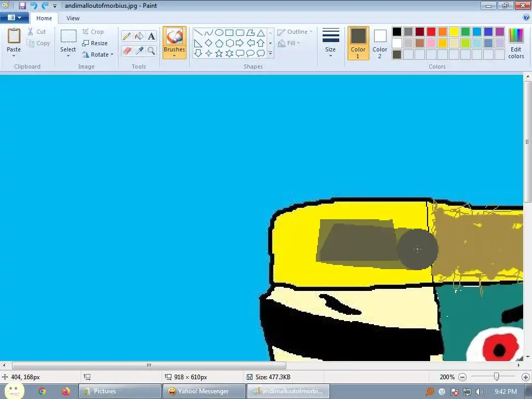This screenshot has height=399, width=532.
Task: Choose the Curve shape
Action: (x=209, y=33)
